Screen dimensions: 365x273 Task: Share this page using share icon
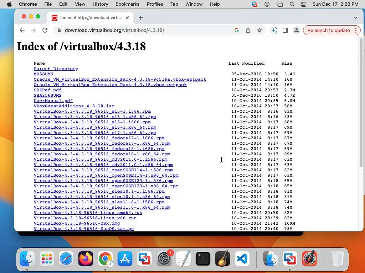(x=248, y=31)
